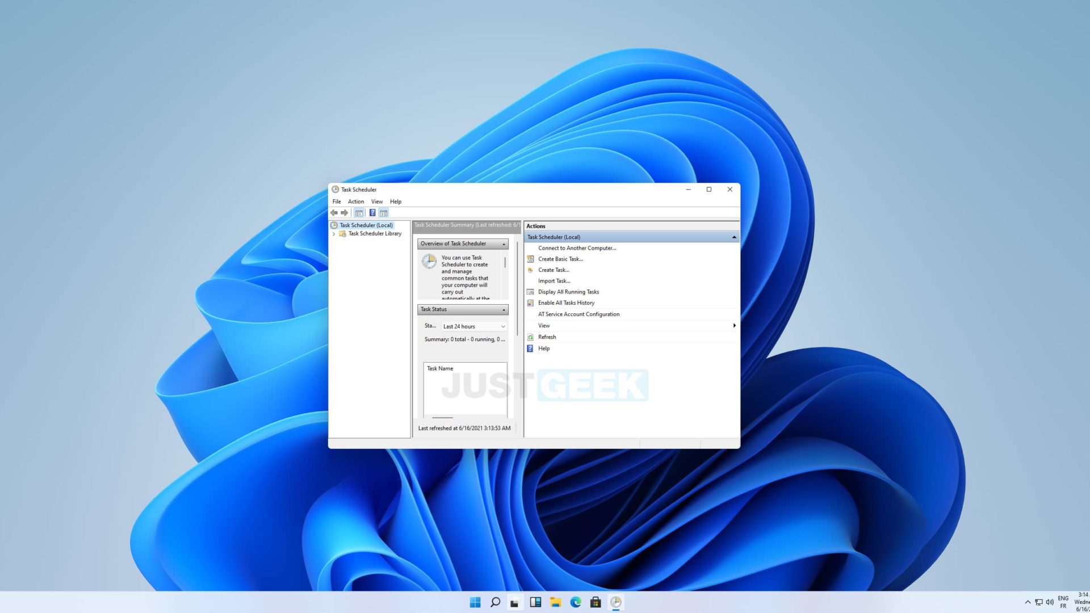Open the Windows Start menu

(475, 602)
